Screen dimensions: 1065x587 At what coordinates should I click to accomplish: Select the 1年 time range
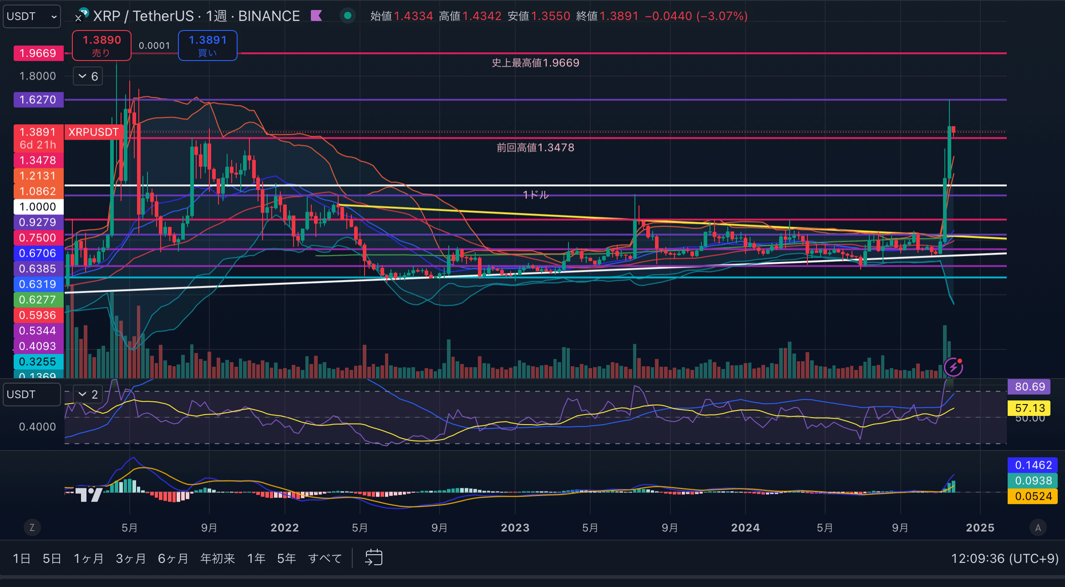point(256,558)
